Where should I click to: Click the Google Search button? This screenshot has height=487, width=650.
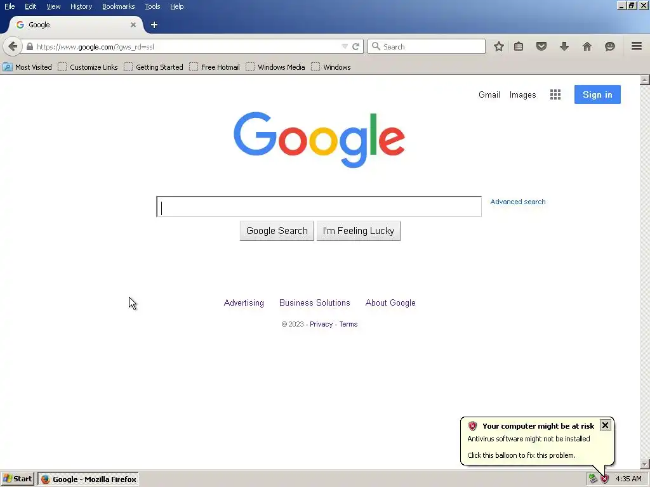277,231
